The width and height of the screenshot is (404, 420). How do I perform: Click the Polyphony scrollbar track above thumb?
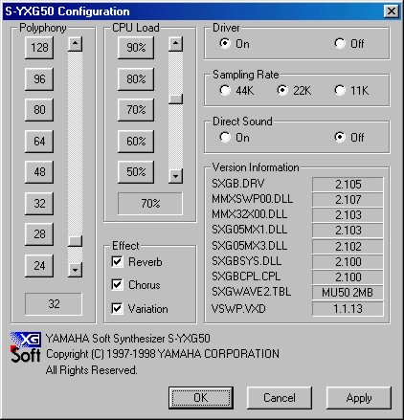point(75,144)
